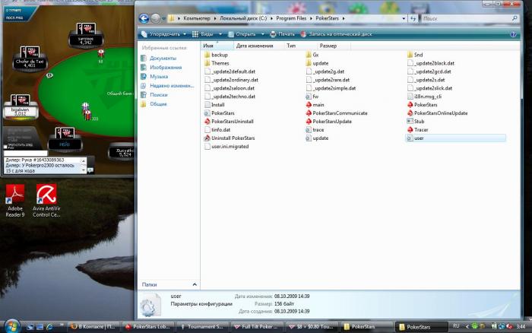Select the fw config file
The image size is (532, 333).
coord(312,97)
